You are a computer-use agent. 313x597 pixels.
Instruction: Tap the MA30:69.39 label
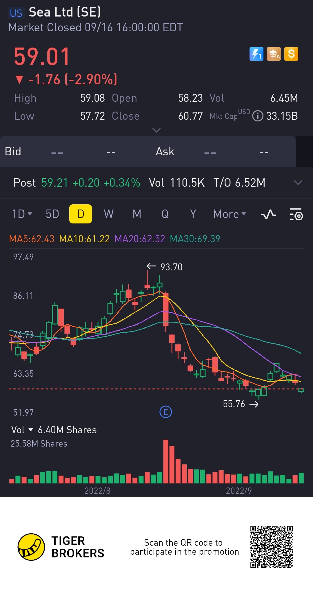(x=195, y=239)
